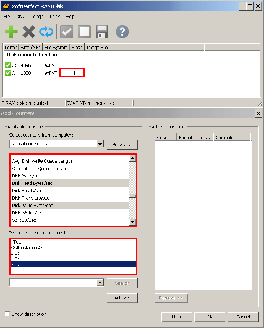
Task: Close the Add Counters dialog with X
Action: tap(258, 113)
